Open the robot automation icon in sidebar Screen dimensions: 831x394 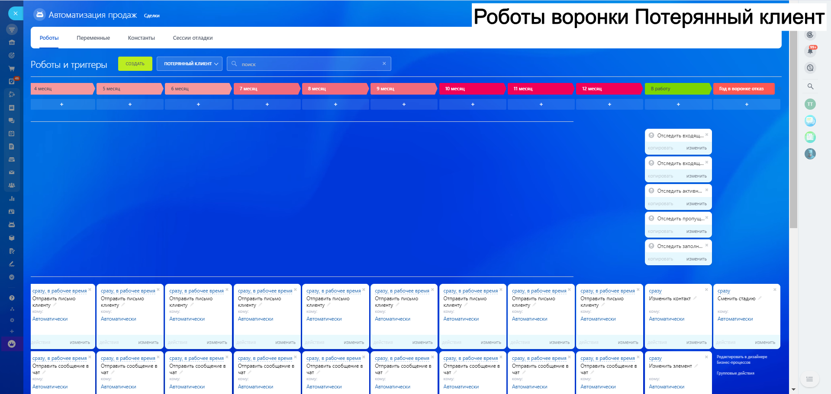pyautogui.click(x=12, y=225)
